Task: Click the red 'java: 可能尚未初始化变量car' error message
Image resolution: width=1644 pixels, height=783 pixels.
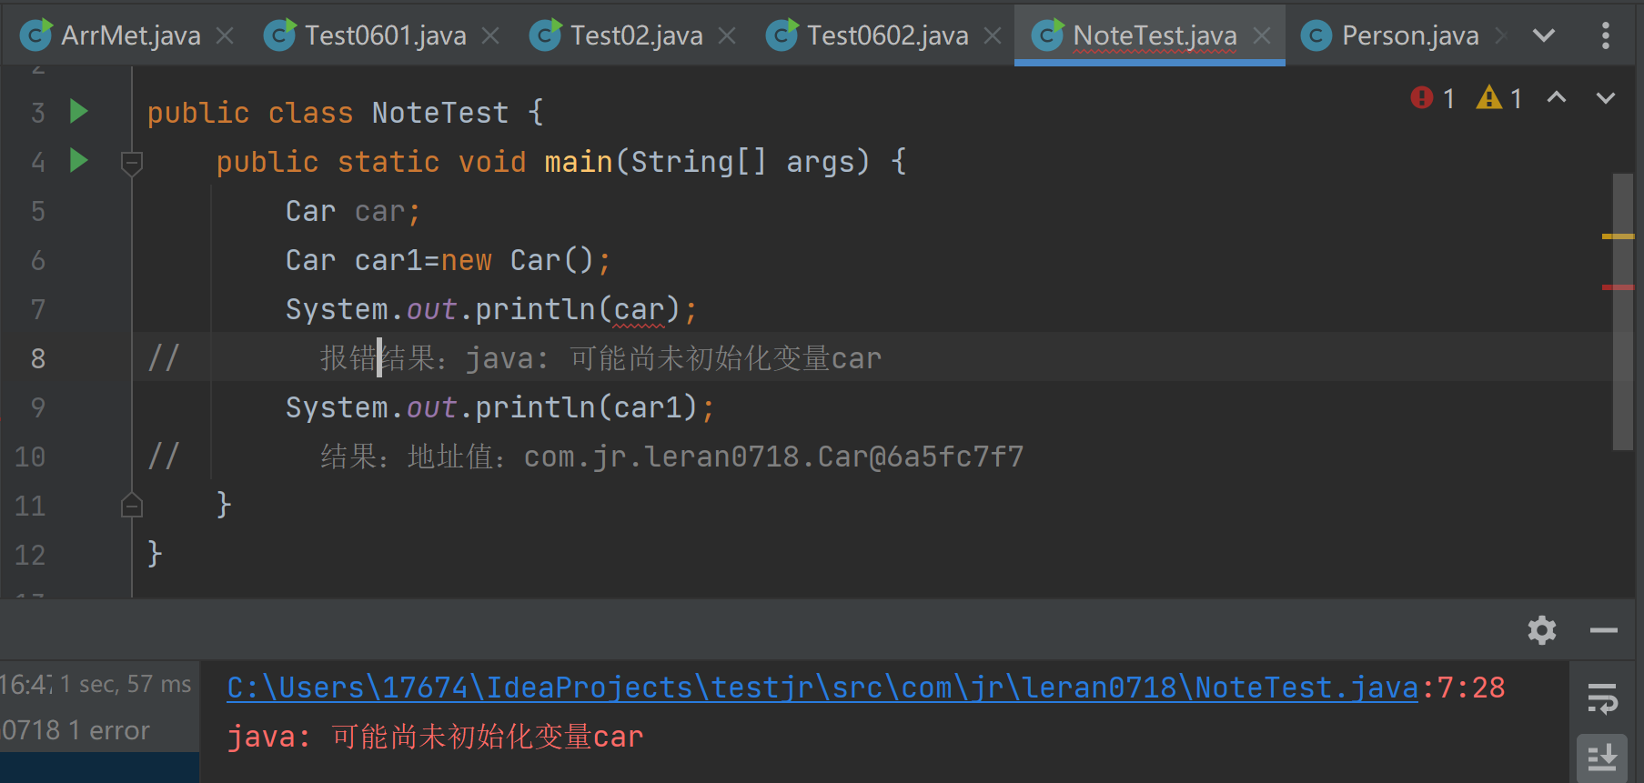Action: (x=435, y=737)
